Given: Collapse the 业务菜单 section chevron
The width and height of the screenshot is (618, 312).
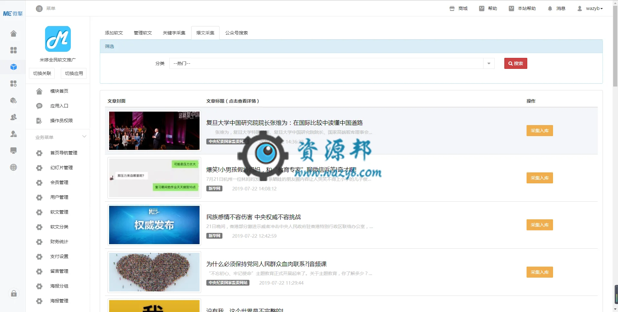Looking at the screenshot, I should (x=84, y=137).
